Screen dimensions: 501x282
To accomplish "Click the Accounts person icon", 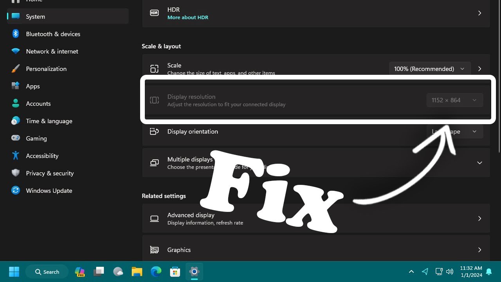I will (16, 103).
